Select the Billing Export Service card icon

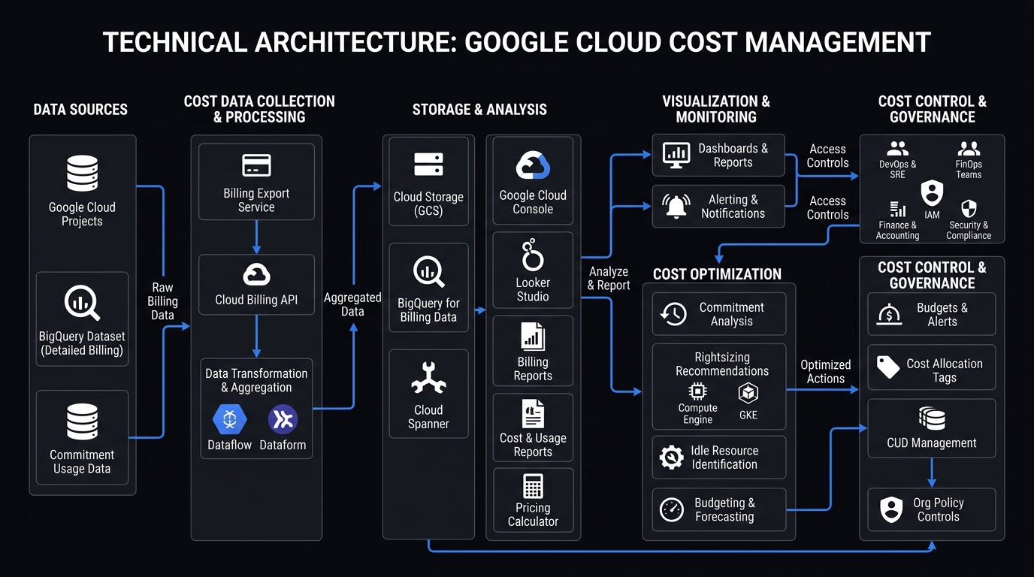pyautogui.click(x=256, y=166)
